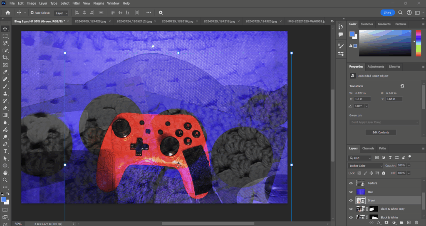The height and width of the screenshot is (226, 426).
Task: Expand the Auto-Select Layer dropdown
Action: (61, 13)
